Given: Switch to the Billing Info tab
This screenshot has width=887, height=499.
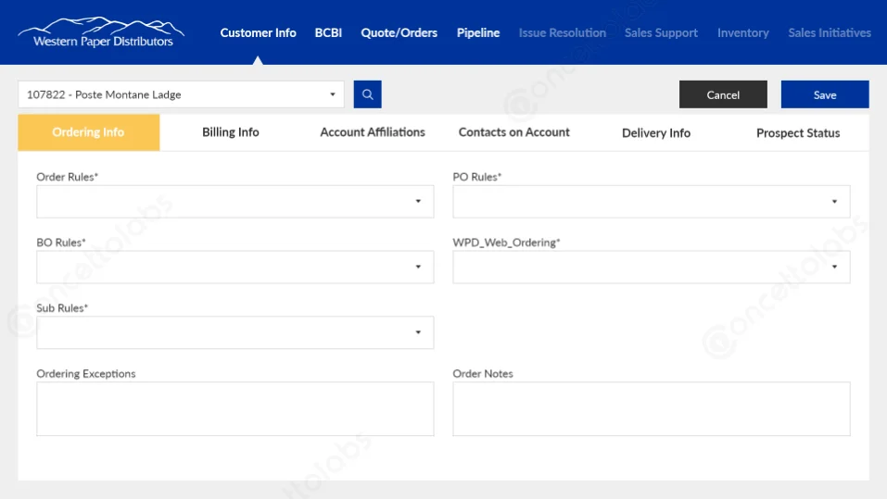Looking at the screenshot, I should tap(231, 132).
